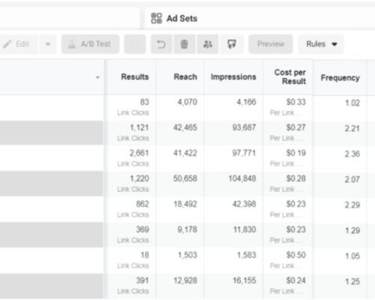This screenshot has height=300, width=375.
Task: Sort by the Reach column header
Action: point(185,76)
